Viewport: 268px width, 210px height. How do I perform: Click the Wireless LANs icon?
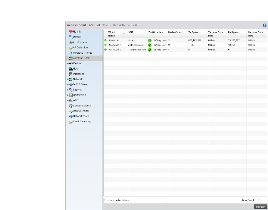click(71, 58)
